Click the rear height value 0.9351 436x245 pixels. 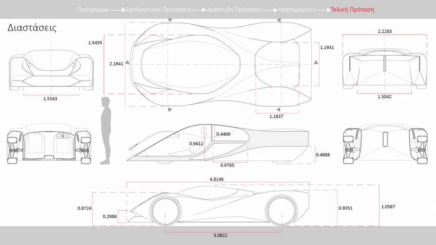[x=346, y=208]
